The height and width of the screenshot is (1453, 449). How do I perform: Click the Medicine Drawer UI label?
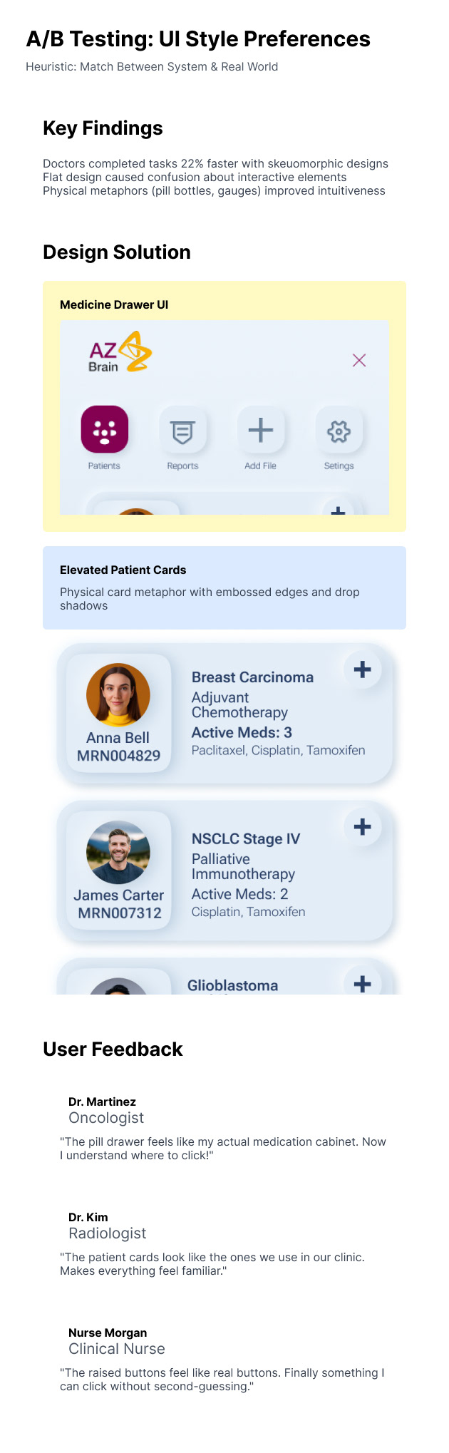coord(114,304)
